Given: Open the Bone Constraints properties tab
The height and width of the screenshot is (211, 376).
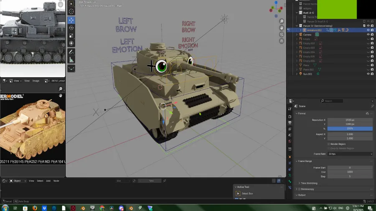Looking at the screenshot, I should tap(290, 188).
